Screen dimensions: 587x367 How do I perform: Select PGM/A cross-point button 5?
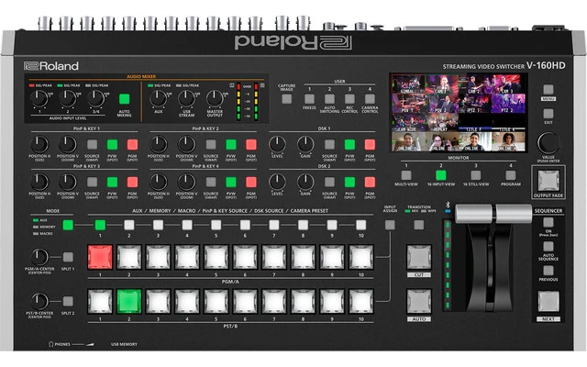216,257
